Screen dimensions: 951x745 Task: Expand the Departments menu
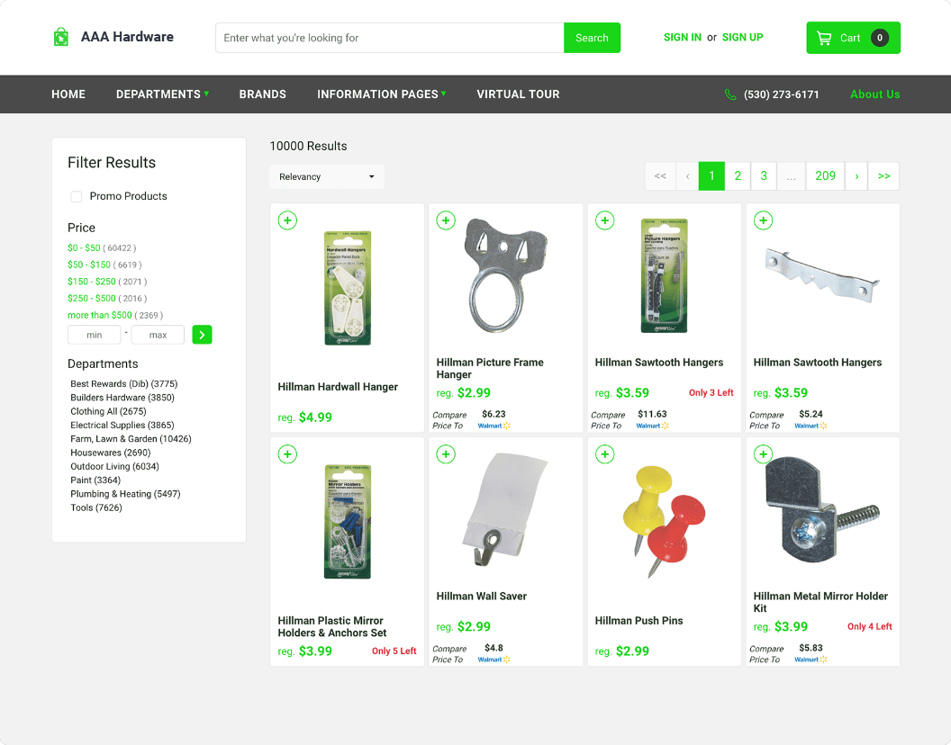[162, 94]
